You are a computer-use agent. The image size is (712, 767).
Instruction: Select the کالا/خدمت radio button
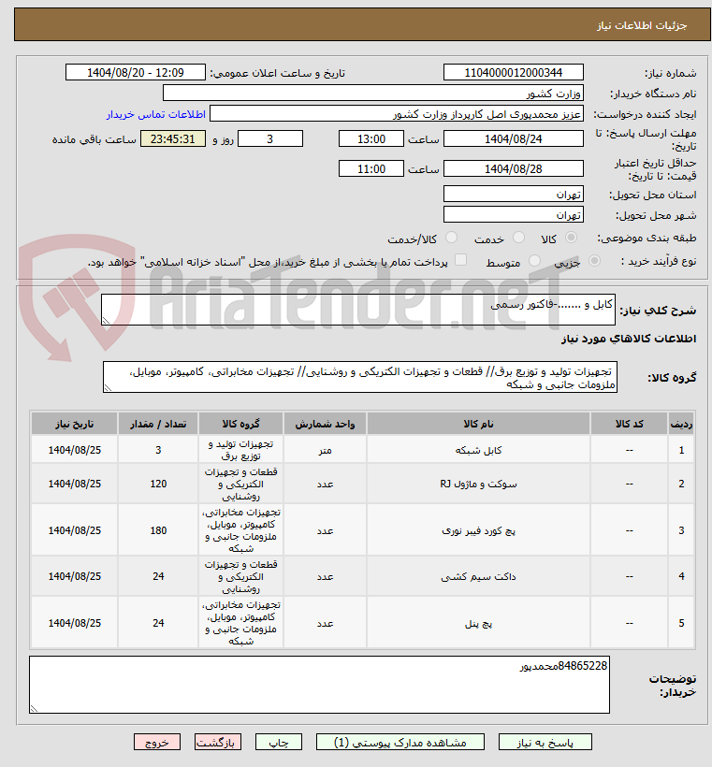(x=451, y=238)
